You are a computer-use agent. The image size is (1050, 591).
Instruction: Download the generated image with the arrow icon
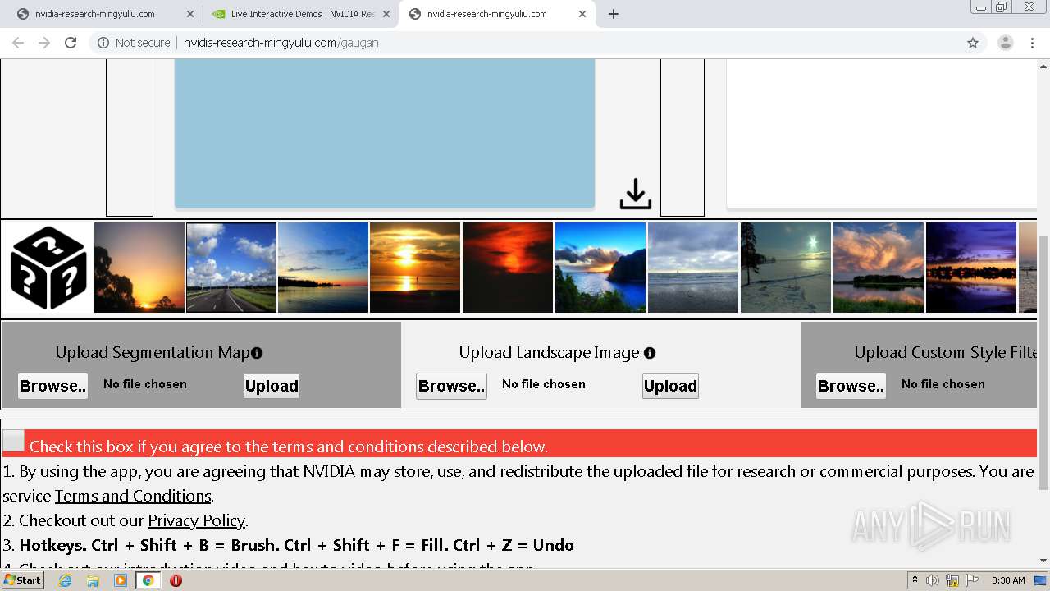635,195
